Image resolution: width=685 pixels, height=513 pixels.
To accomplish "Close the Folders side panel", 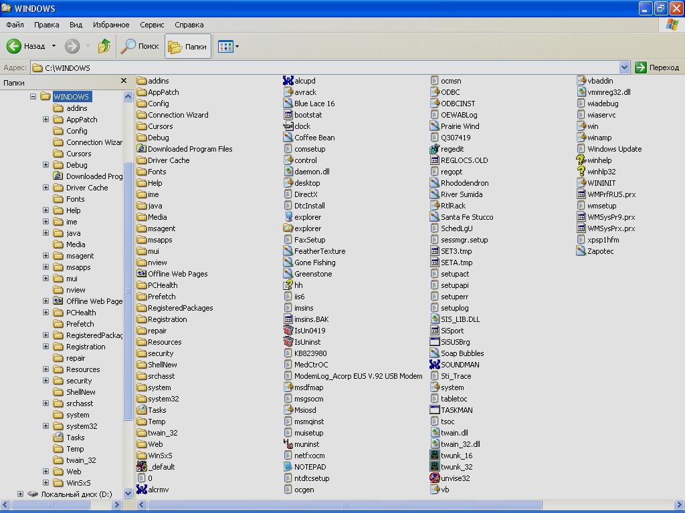I will coord(123,81).
